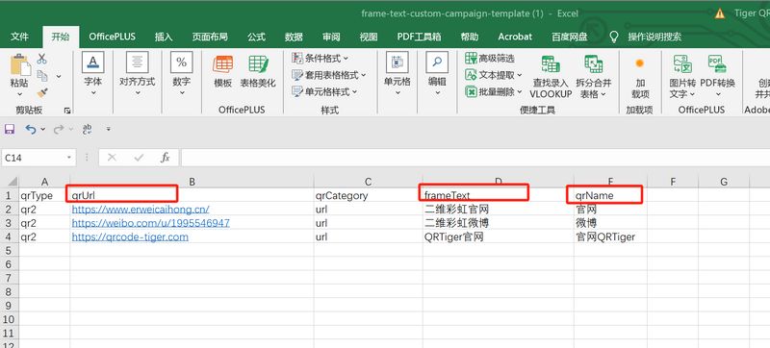This screenshot has width=770, height=348.
Task: Select the qrCategory header cell
Action: tap(369, 195)
